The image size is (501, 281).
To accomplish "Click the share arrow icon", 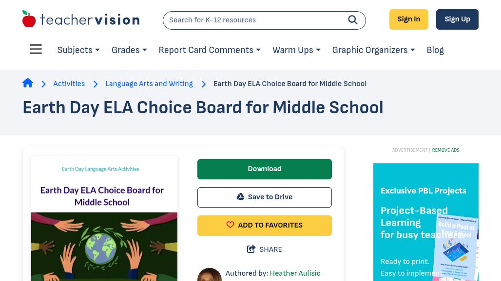I will (251, 249).
